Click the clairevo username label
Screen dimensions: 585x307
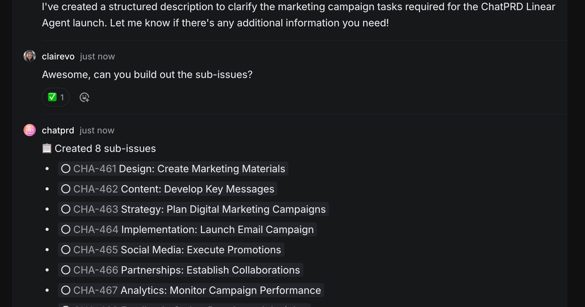58,56
